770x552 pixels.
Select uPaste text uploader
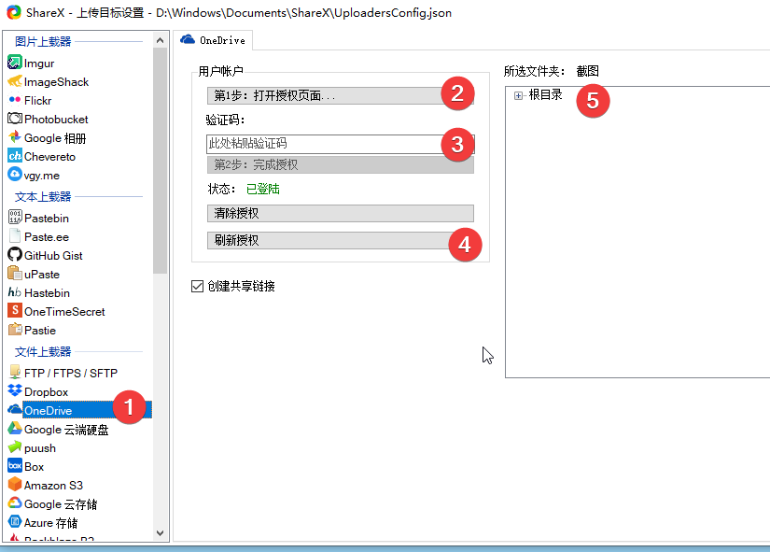[42, 275]
